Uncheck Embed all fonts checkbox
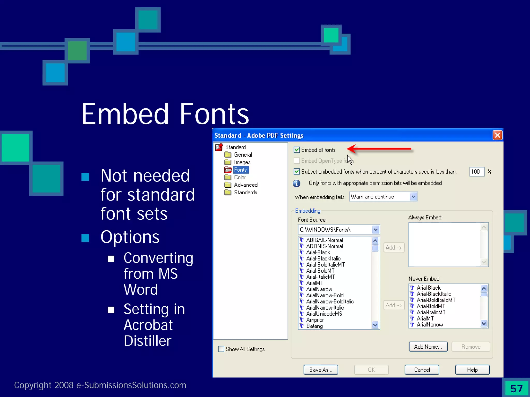 click(297, 150)
